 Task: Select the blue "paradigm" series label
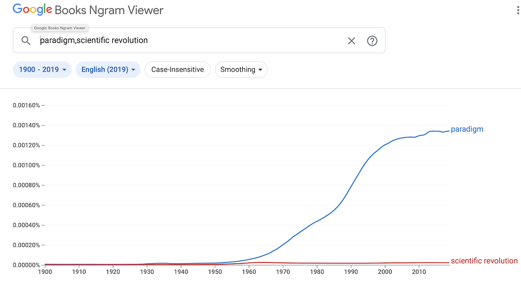click(467, 129)
